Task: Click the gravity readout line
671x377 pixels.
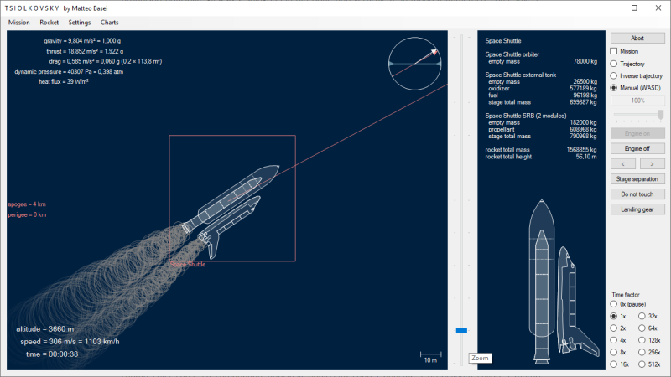Action: point(82,41)
